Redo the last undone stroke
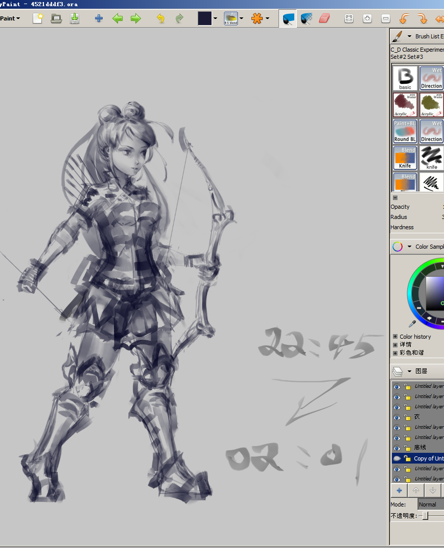 (179, 18)
